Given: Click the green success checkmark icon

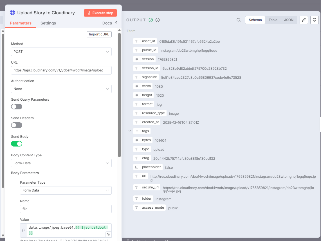Looking at the screenshot, I should click(151, 20).
